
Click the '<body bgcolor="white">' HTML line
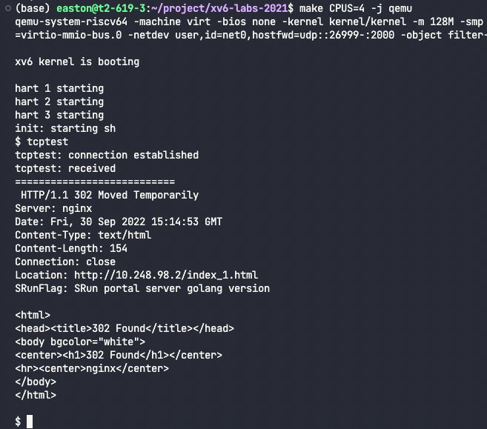[80, 342]
